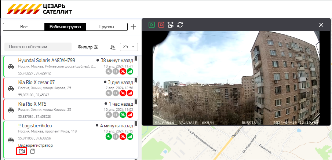332x160 pixels.
Task: Open the video camera under Видеорегистратор
Action: pos(22,151)
